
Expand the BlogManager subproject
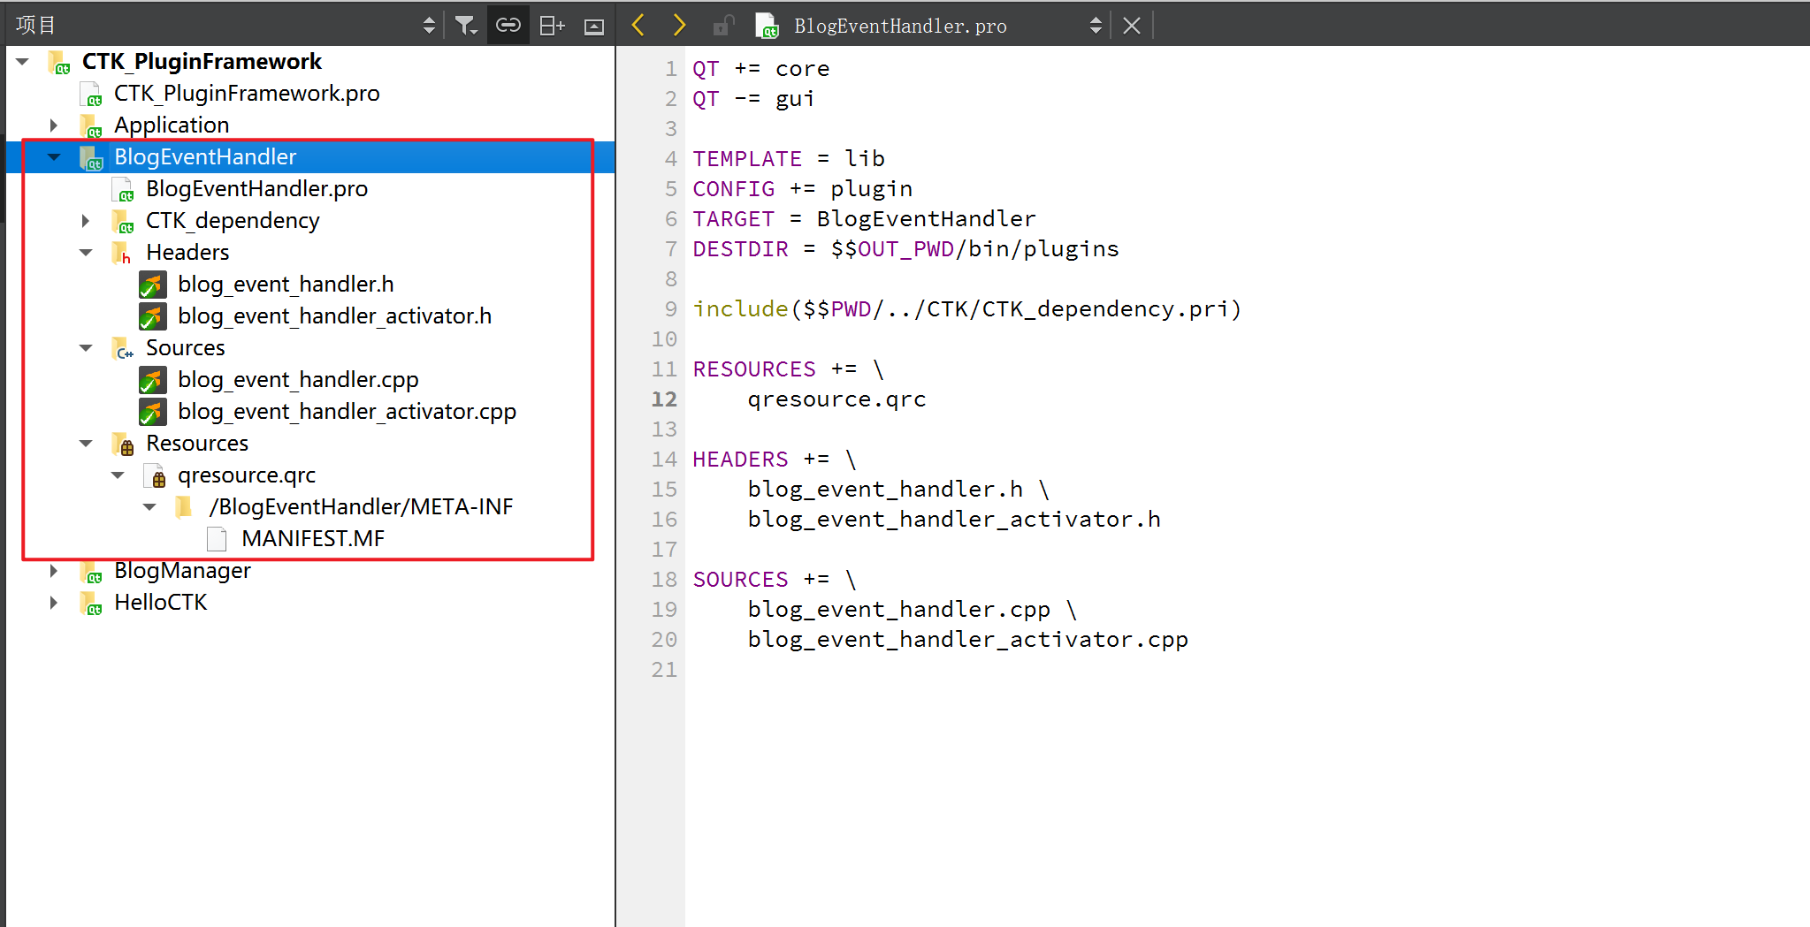tap(54, 570)
